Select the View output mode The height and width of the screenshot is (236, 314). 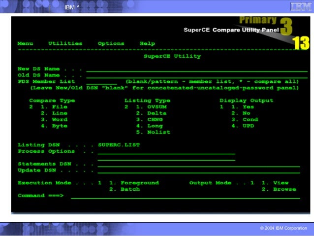pyautogui.click(x=275, y=183)
